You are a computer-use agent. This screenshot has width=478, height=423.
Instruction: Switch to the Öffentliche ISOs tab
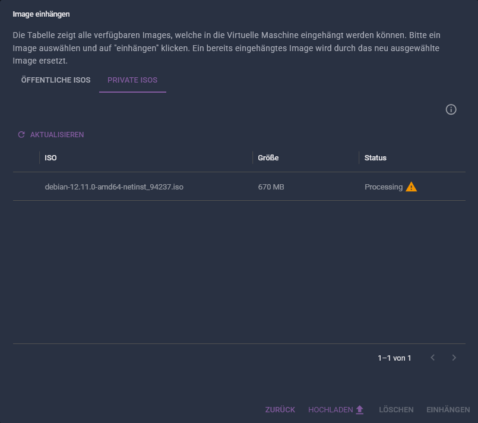pyautogui.click(x=56, y=80)
